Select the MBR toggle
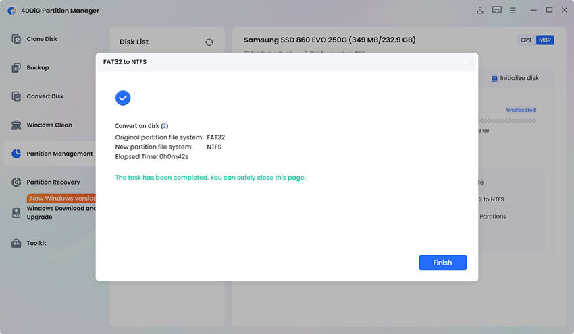Image resolution: width=574 pixels, height=334 pixels. [x=545, y=40]
